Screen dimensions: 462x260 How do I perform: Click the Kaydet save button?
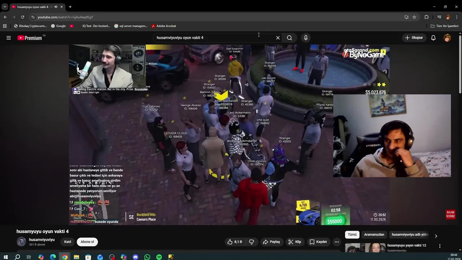(x=318, y=242)
